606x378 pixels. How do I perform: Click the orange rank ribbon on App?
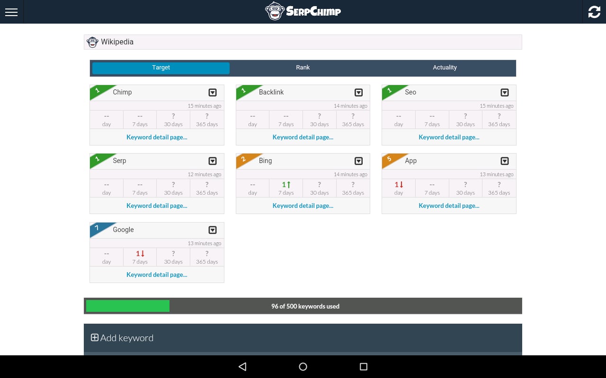click(391, 159)
